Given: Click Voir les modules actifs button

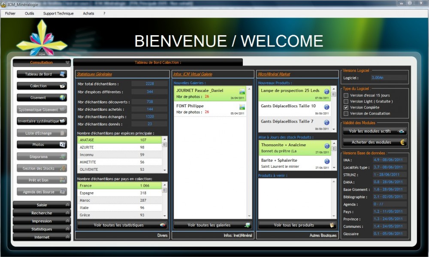Looking at the screenshot, I should coord(375,131).
